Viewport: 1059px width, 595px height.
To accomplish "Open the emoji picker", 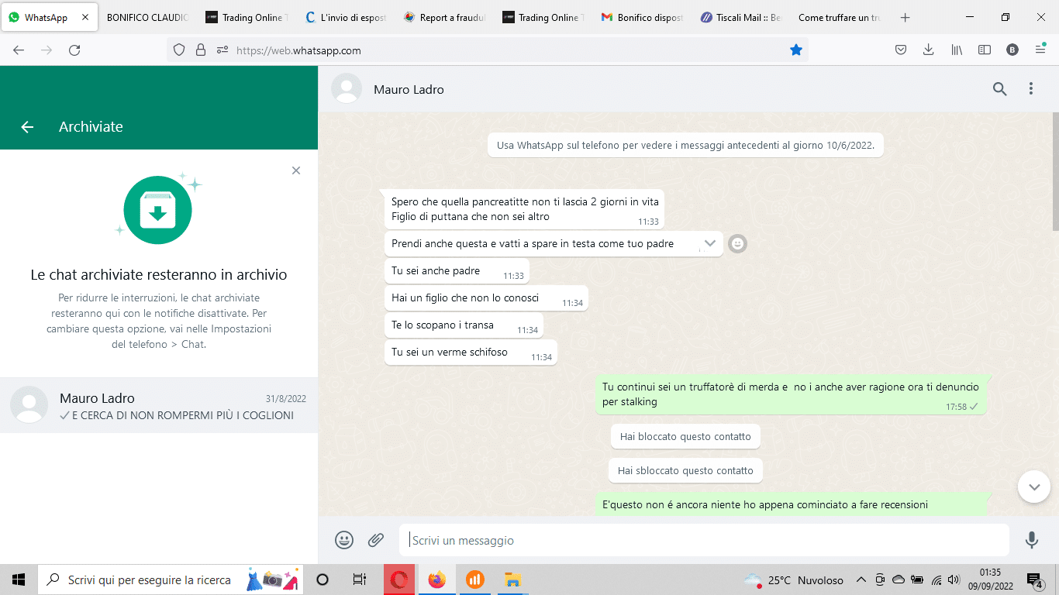I will [344, 540].
